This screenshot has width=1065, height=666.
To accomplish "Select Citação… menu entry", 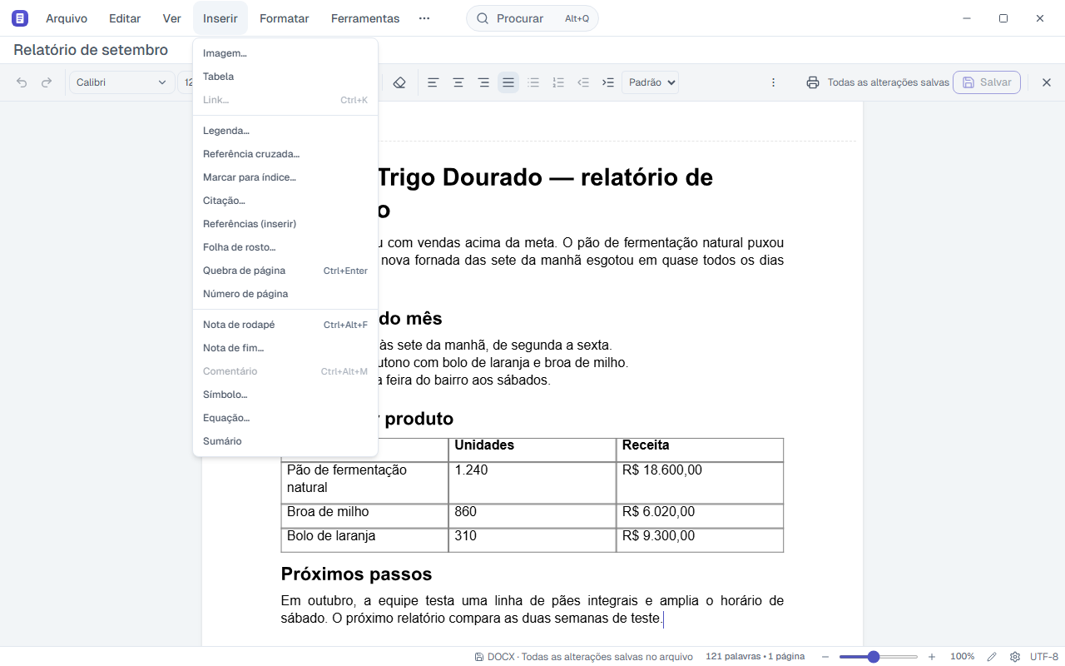I will (x=285, y=201).
